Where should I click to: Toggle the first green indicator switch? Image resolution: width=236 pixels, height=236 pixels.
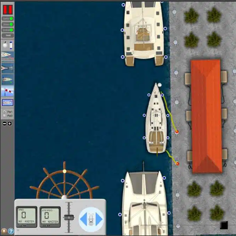pyautogui.click(x=11, y=19)
